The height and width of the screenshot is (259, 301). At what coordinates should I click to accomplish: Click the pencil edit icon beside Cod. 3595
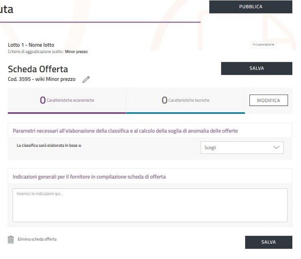pos(86,79)
